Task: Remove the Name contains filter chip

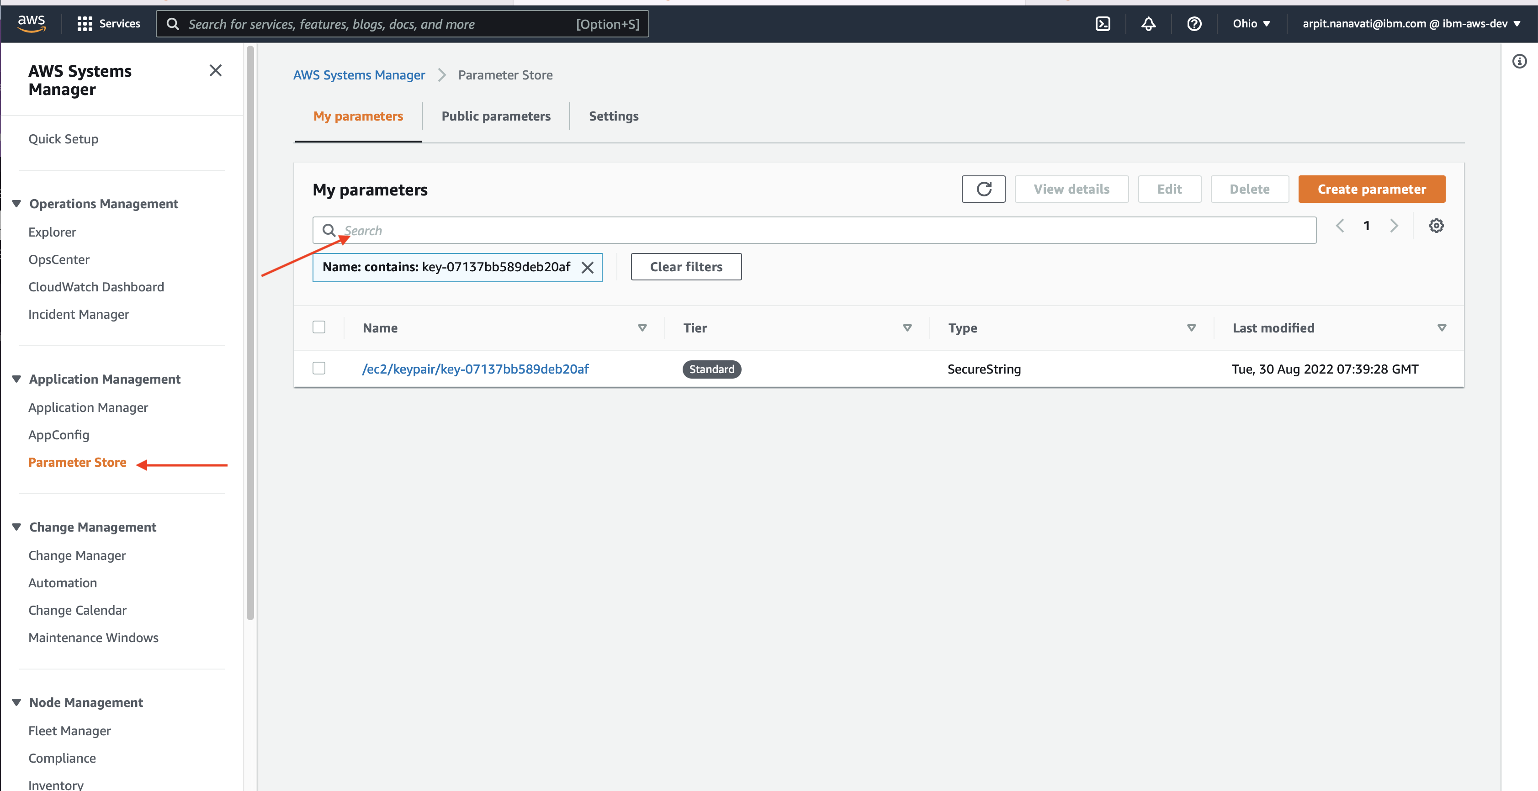Action: [588, 268]
